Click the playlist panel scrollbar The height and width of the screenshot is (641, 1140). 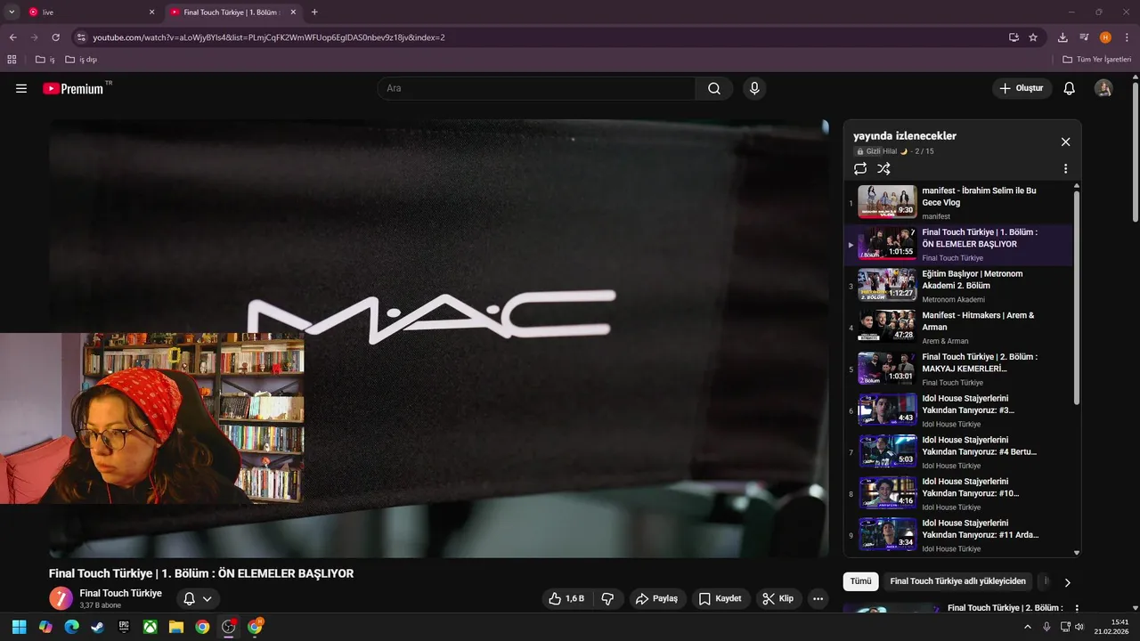tap(1077, 298)
